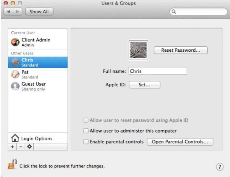Toggle Enable parental controls checkbox
Image resolution: width=230 pixels, height=177 pixels.
pyautogui.click(x=86, y=142)
